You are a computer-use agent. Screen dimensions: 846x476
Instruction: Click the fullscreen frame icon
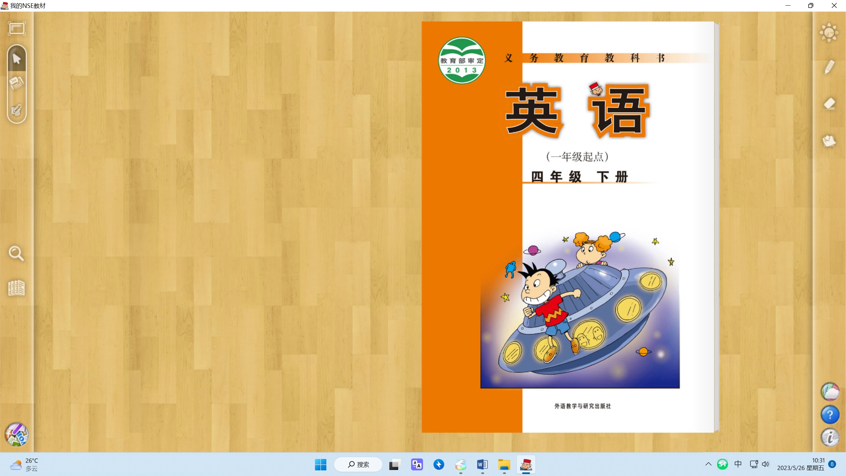[x=17, y=28]
